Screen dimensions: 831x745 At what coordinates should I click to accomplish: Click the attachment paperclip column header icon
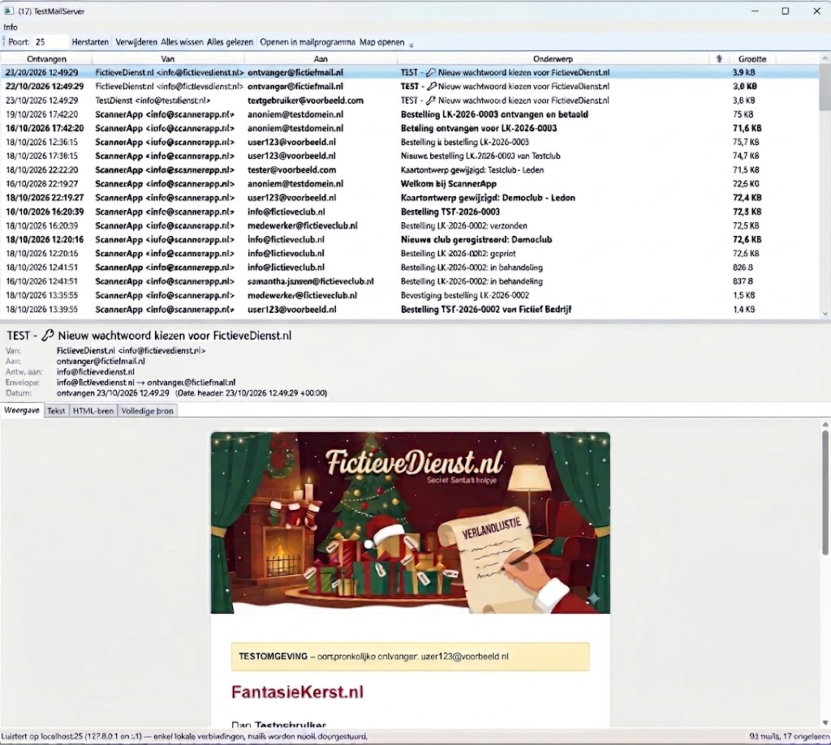(719, 59)
